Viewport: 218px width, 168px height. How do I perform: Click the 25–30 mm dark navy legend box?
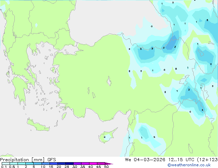pos(69,164)
